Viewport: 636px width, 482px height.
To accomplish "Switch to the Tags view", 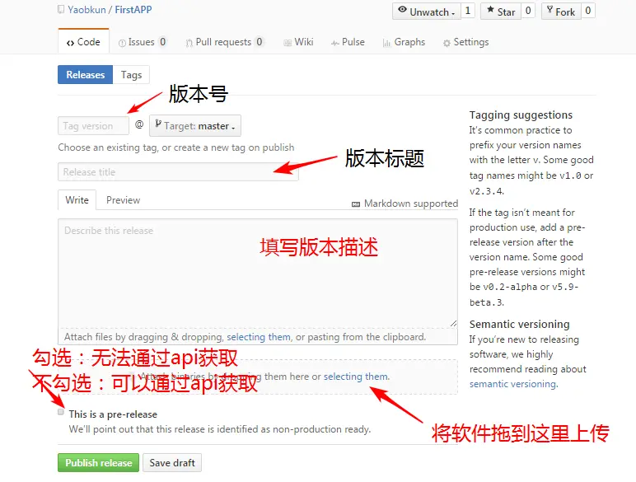I will (131, 75).
